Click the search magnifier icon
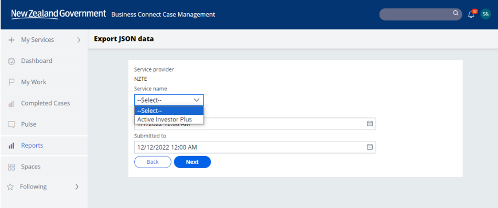 (x=456, y=13)
